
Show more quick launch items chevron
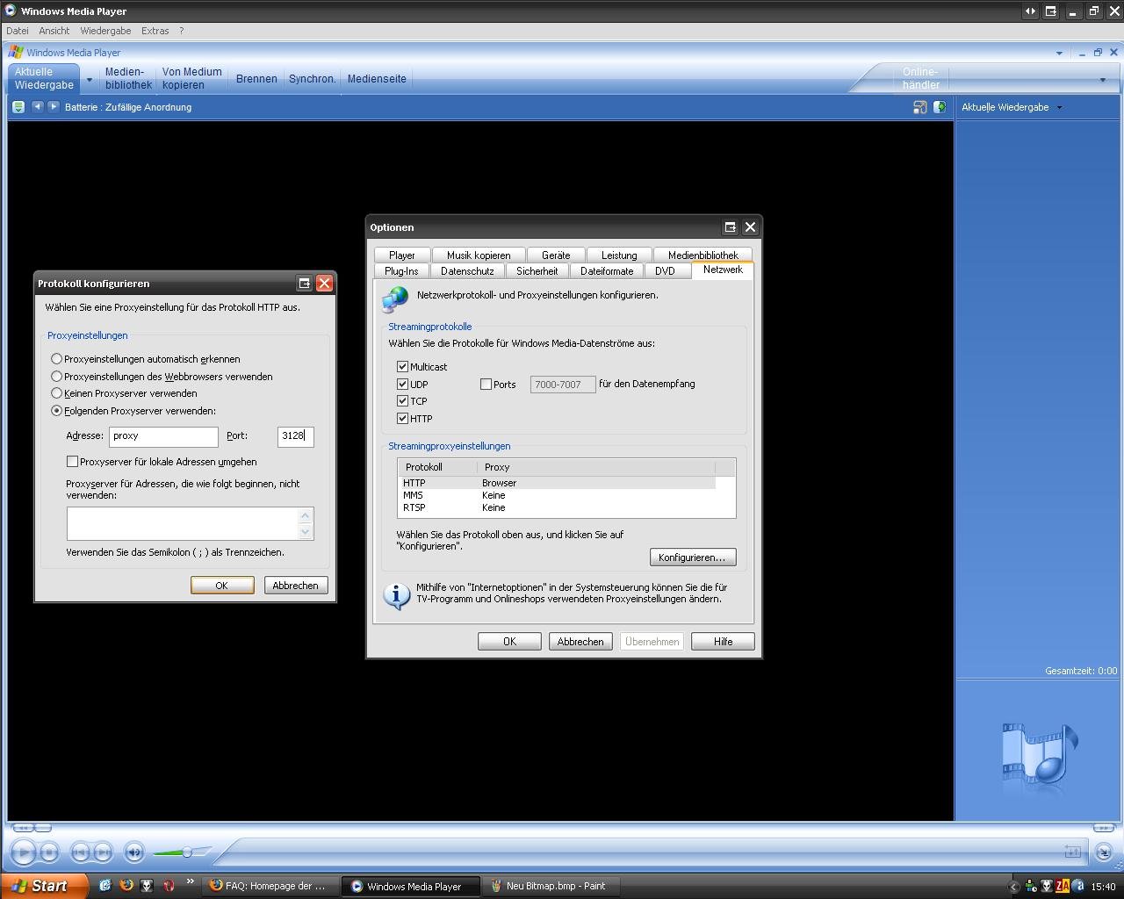pyautogui.click(x=190, y=881)
